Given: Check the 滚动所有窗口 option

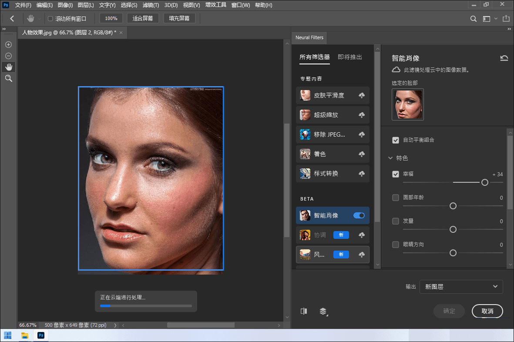Looking at the screenshot, I should click(x=50, y=19).
